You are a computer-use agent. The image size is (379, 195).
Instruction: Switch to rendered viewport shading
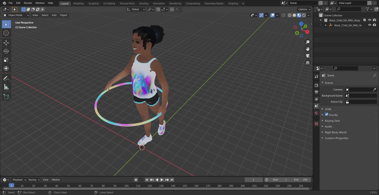tap(304, 15)
